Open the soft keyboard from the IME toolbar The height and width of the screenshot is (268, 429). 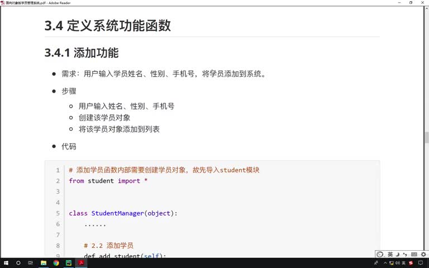pyautogui.click(x=414, y=255)
